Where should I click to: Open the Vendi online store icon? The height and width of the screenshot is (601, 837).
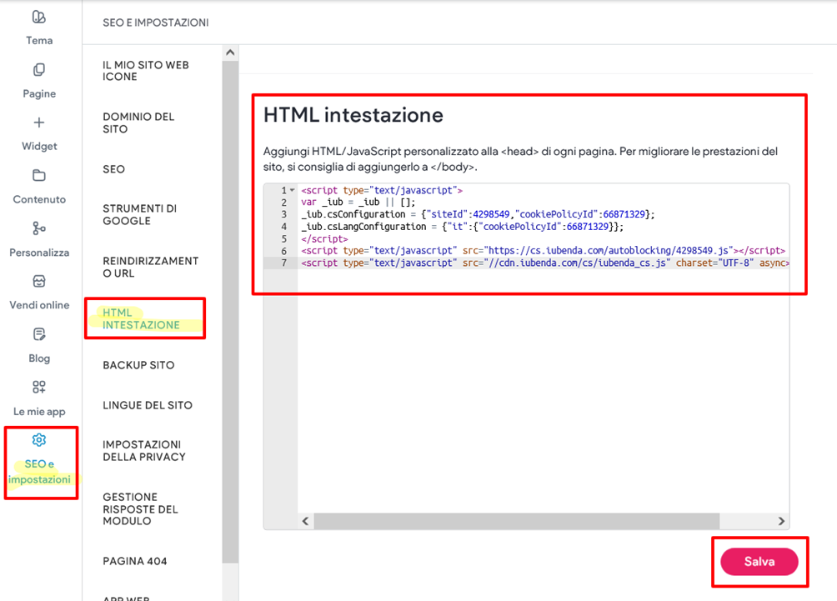(x=38, y=282)
